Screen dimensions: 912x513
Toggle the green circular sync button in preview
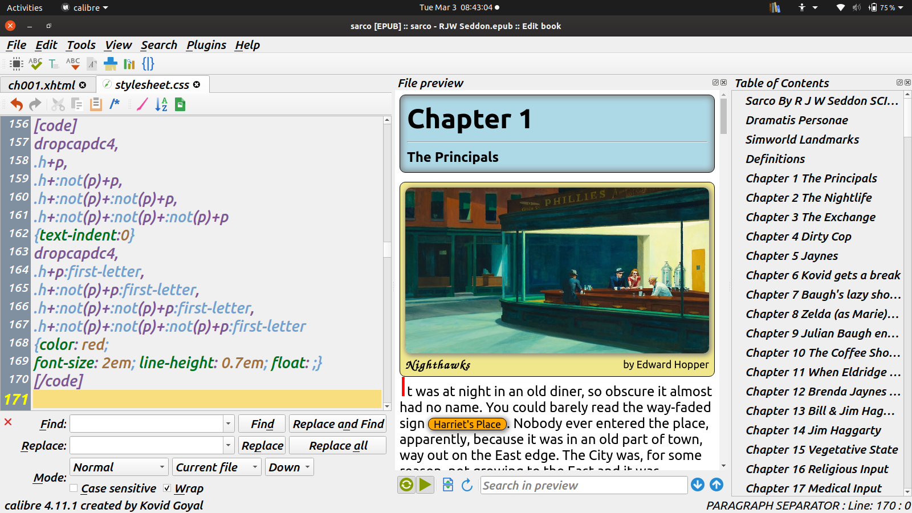406,485
